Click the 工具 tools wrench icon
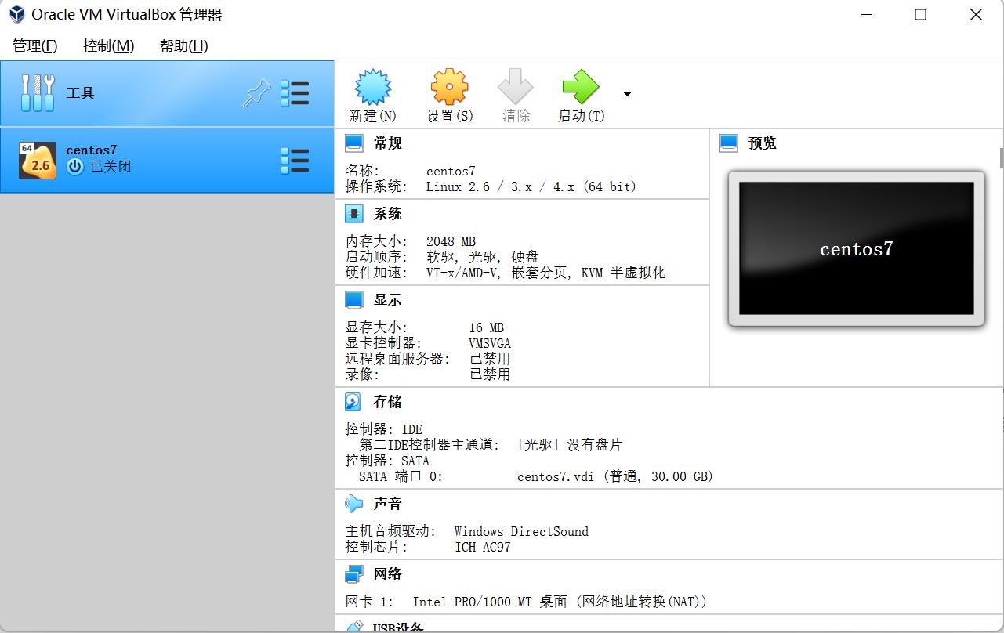Screen dimensions: 1004x633 coord(37,93)
